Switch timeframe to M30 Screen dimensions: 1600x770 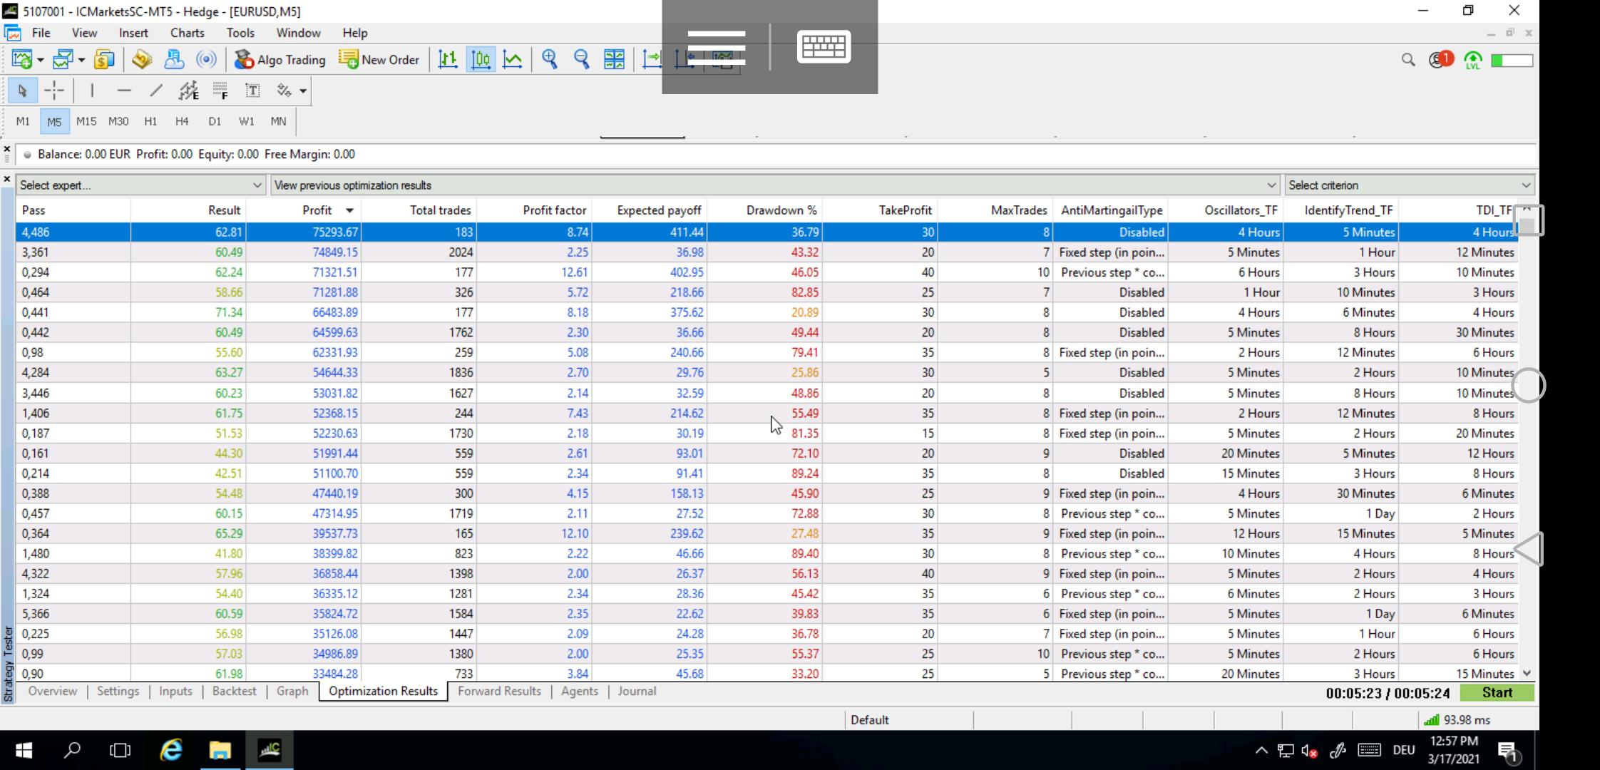118,121
